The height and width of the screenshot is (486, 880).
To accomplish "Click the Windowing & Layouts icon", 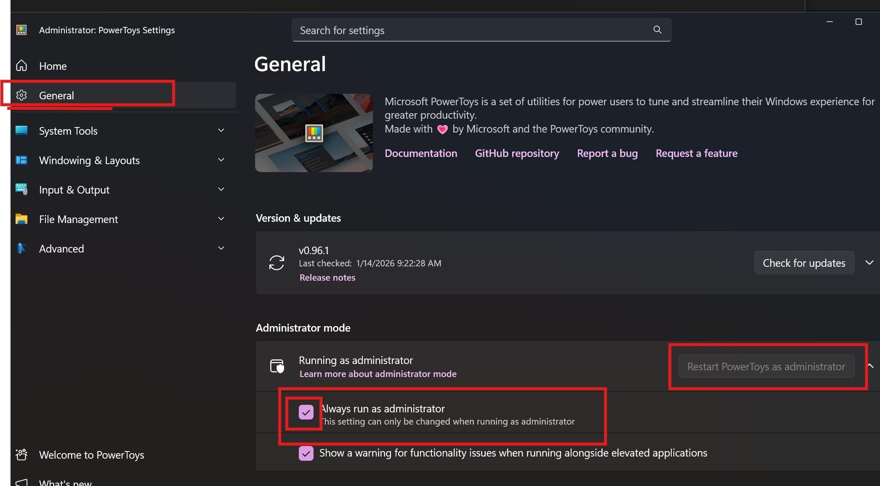I will pyautogui.click(x=21, y=160).
